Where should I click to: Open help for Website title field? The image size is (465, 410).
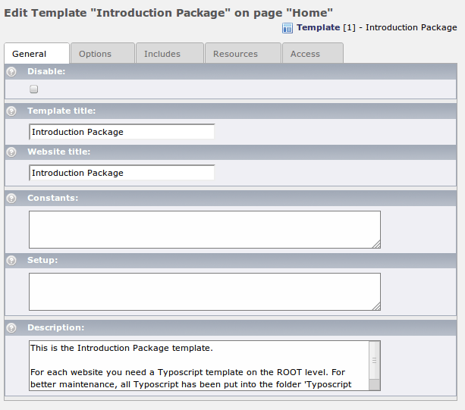tap(11, 152)
